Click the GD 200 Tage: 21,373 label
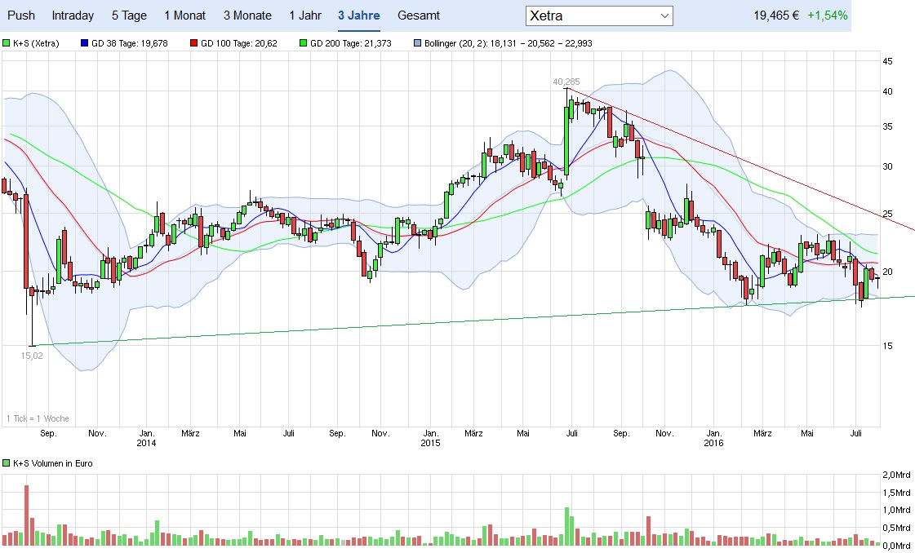This screenshot has width=915, height=553. (351, 43)
